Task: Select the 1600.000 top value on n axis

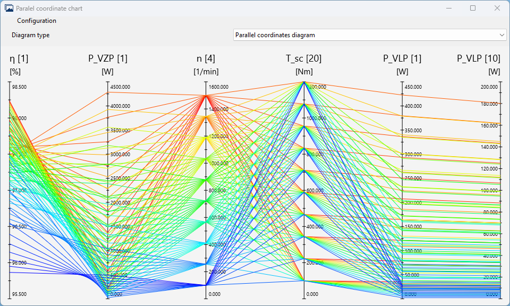Action: coord(219,86)
